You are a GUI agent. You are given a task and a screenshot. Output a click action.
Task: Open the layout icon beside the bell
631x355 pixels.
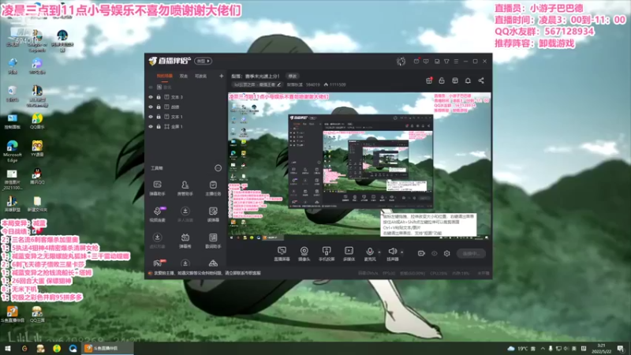point(455,80)
